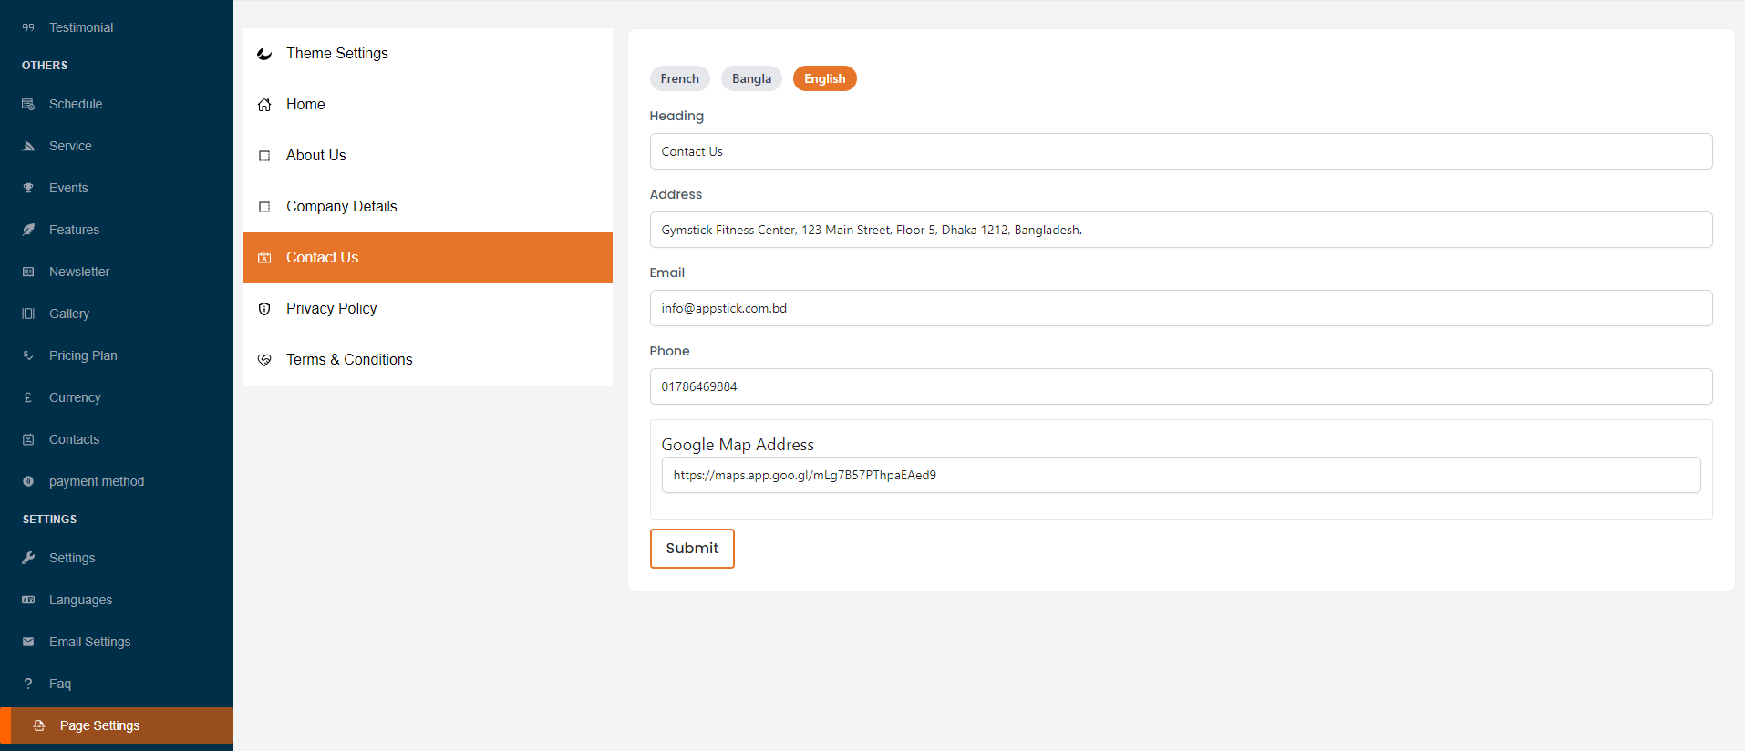Click the Email Settings envelope icon

(28, 642)
